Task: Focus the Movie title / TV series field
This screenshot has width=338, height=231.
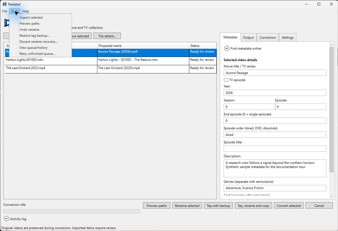Action: pyautogui.click(x=275, y=73)
